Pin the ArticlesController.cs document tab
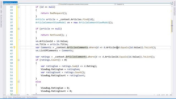The width and height of the screenshot is (176, 99). click(15, 2)
